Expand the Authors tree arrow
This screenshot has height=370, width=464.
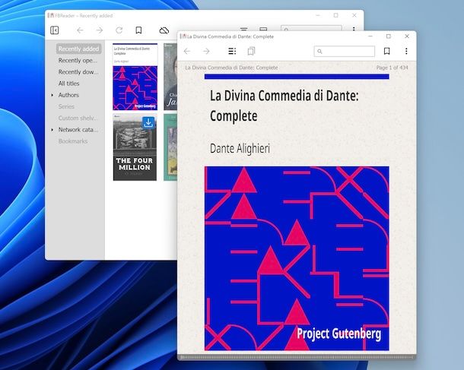(52, 95)
